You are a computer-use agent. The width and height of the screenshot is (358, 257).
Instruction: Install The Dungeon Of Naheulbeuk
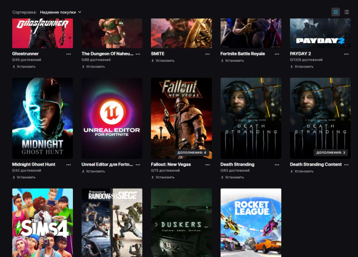click(93, 67)
